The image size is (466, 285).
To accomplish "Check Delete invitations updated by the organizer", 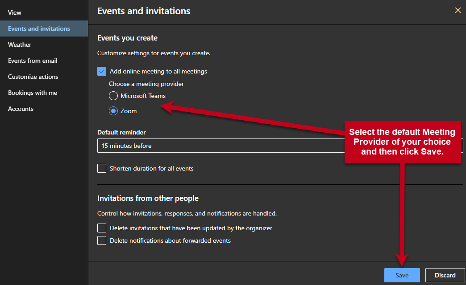I will [102, 228].
